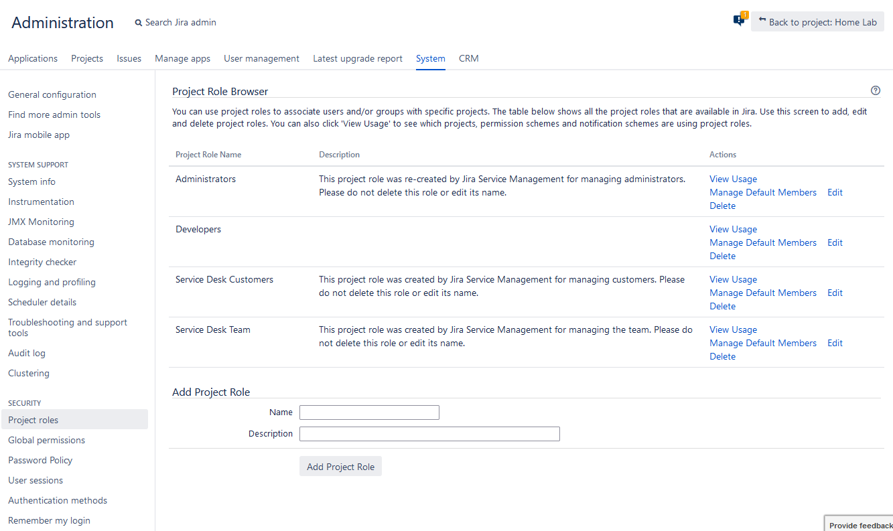Focus the Description input field
893x531 pixels.
coord(429,434)
